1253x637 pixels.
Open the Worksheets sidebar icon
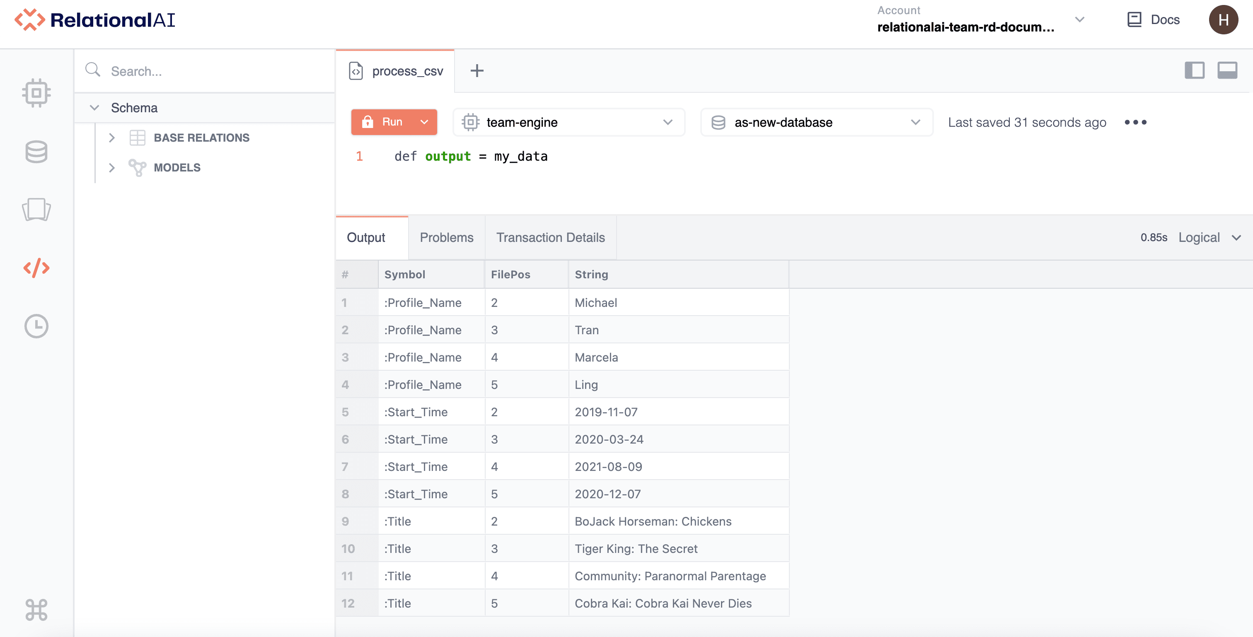click(x=36, y=210)
